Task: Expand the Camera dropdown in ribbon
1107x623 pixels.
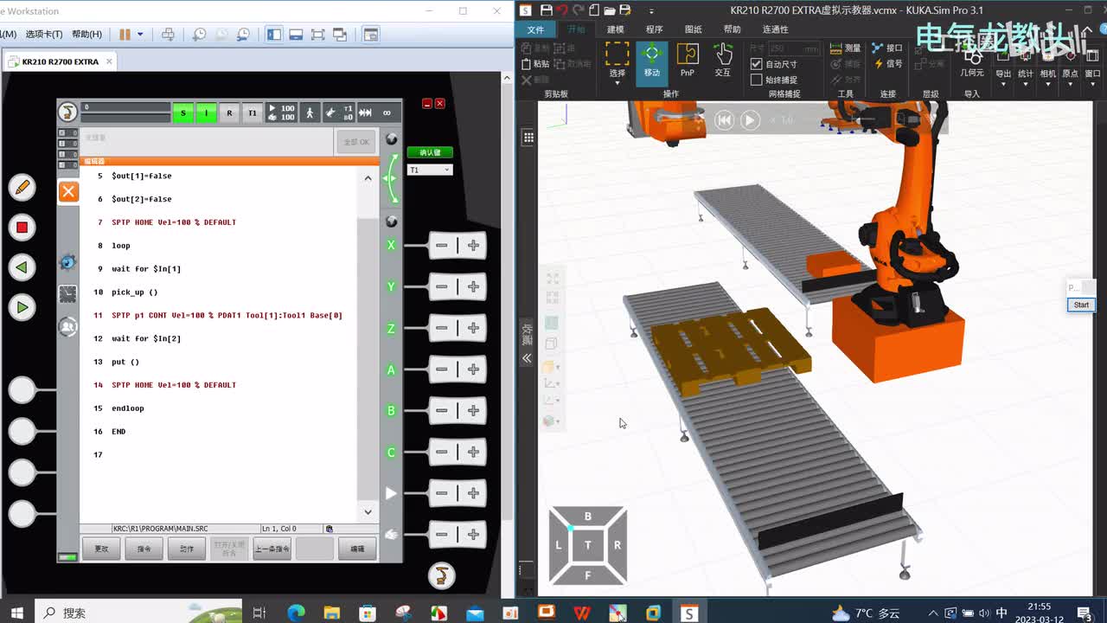Action: [x=1048, y=83]
